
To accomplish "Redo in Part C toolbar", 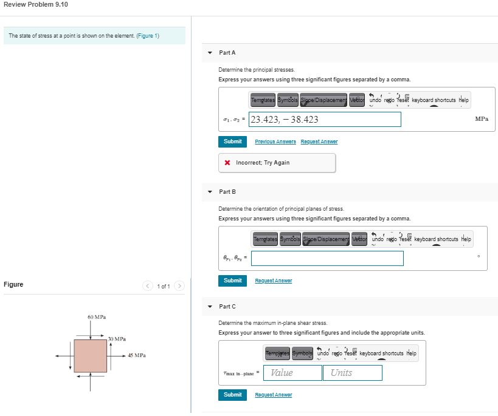I will [338, 353].
